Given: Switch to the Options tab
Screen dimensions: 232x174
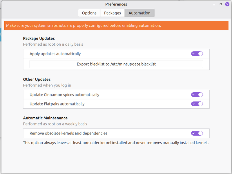Looking at the screenshot, I should (89, 13).
